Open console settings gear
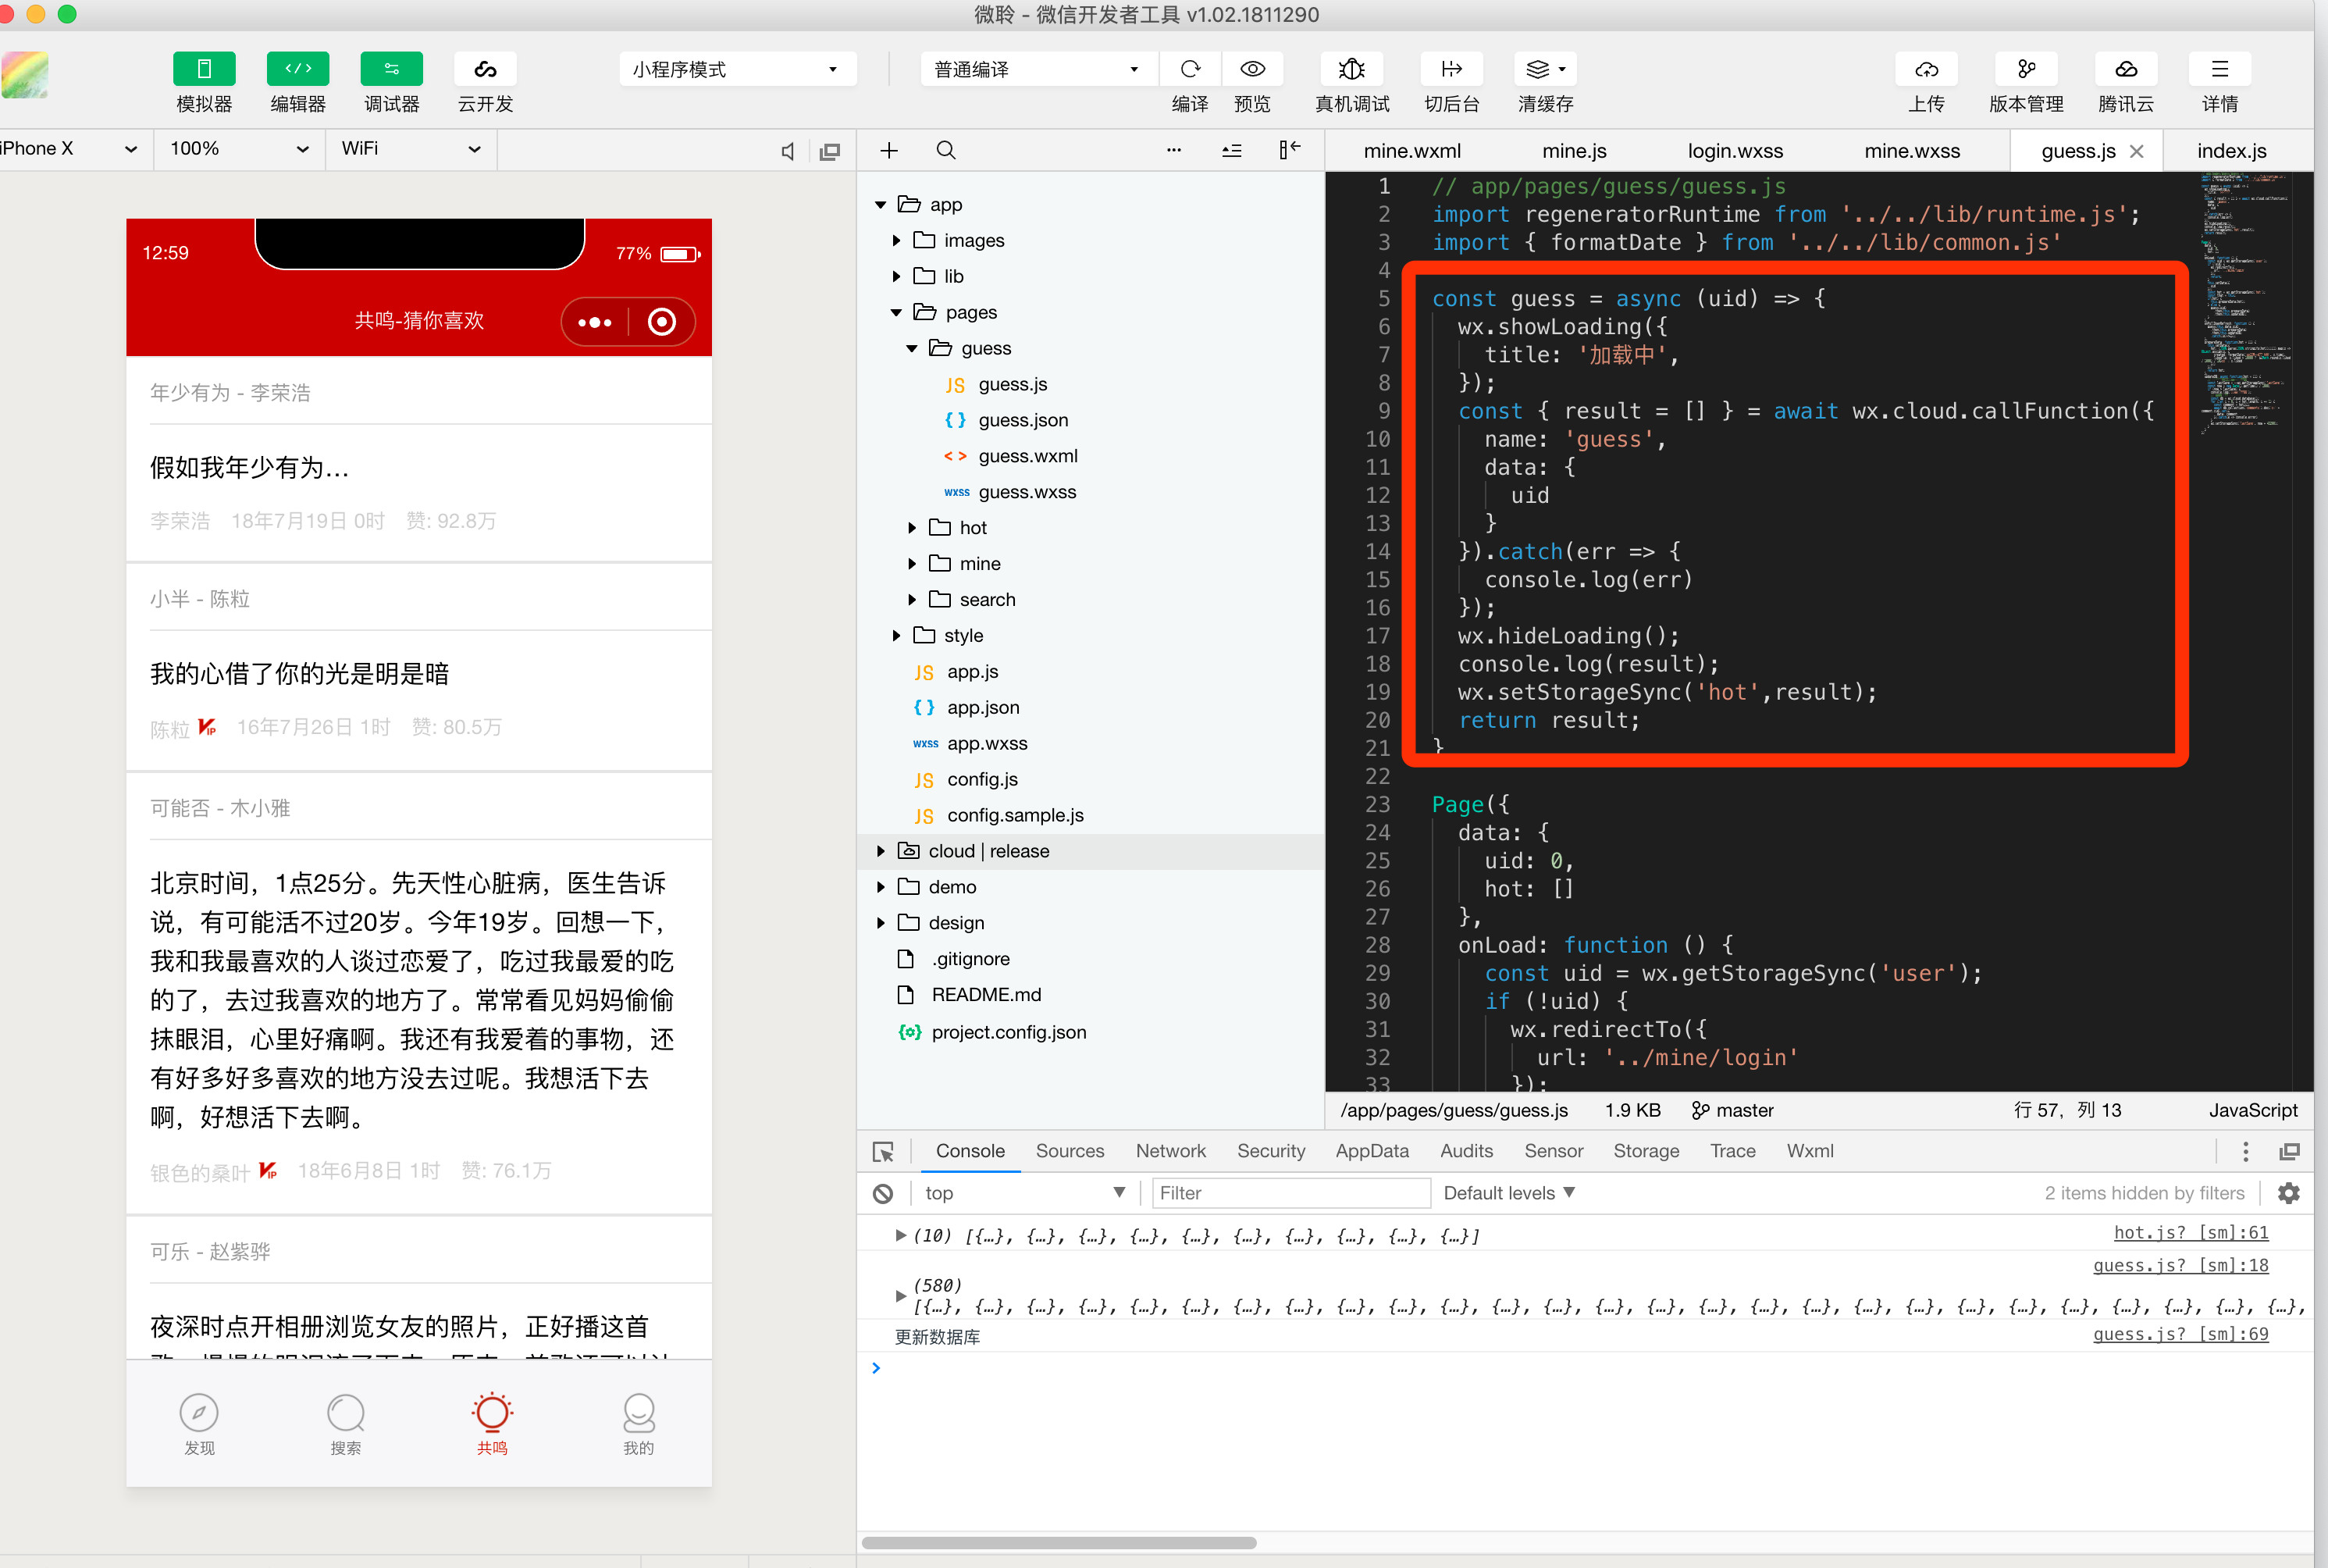Image resolution: width=2328 pixels, height=1568 pixels. (2289, 1193)
